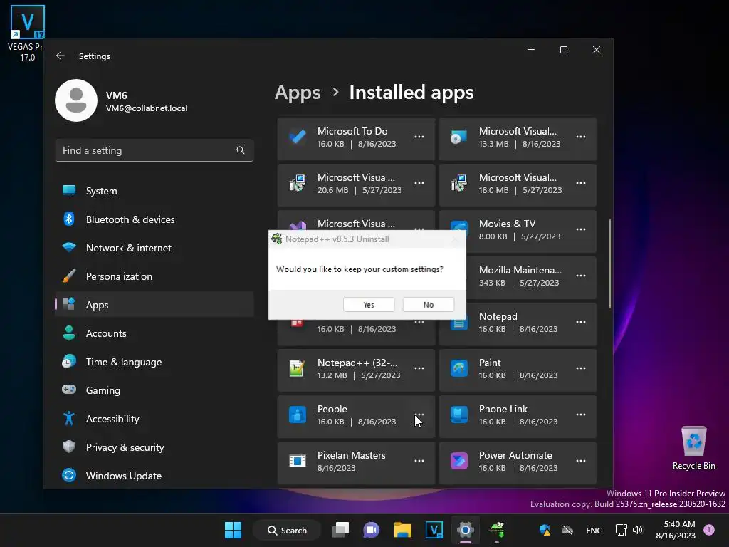This screenshot has height=547, width=729.
Task: Select the Personalization paintbrush icon
Action: pyautogui.click(x=69, y=276)
